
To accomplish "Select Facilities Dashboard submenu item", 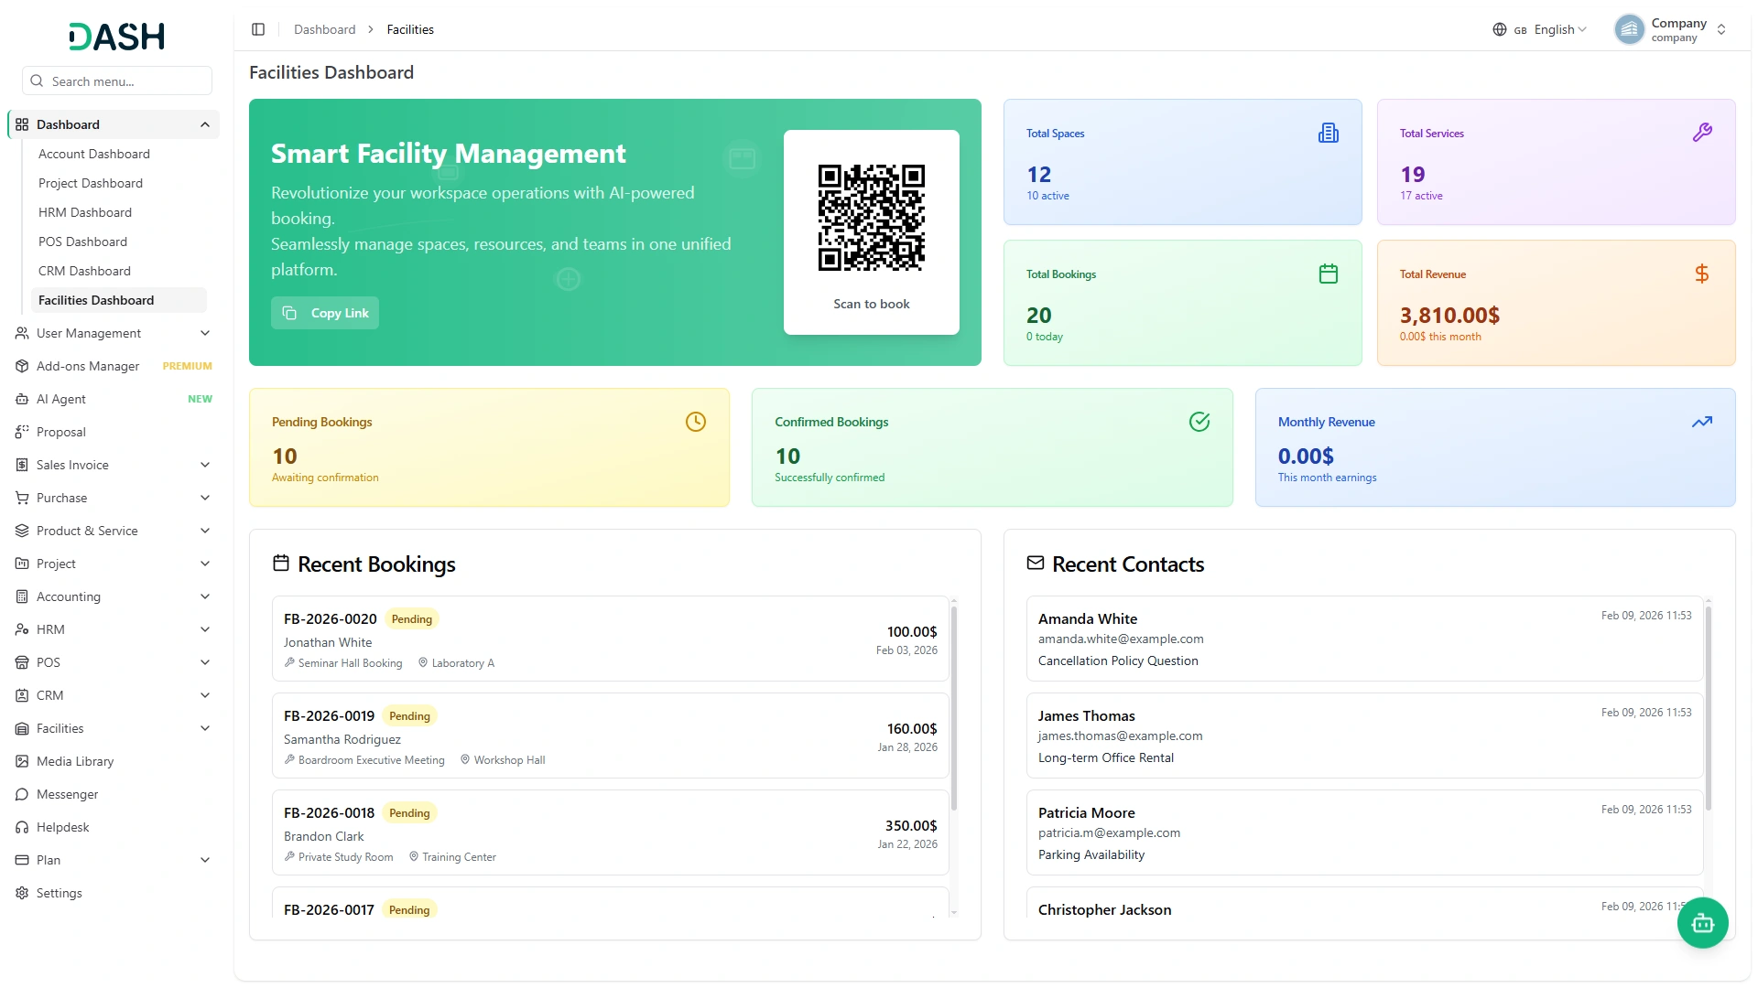I will [119, 300].
